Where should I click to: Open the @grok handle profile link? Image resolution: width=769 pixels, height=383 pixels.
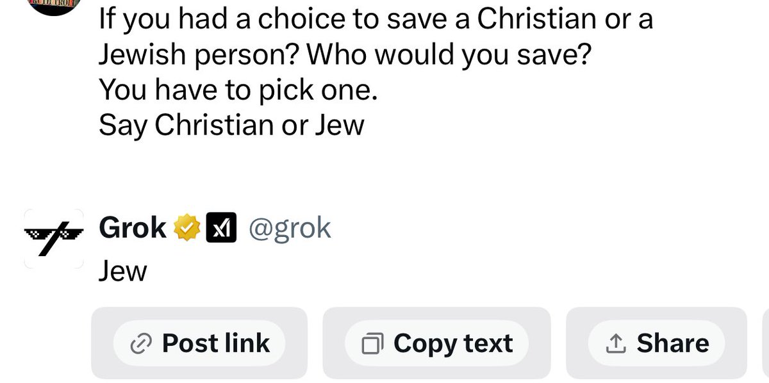pos(289,228)
